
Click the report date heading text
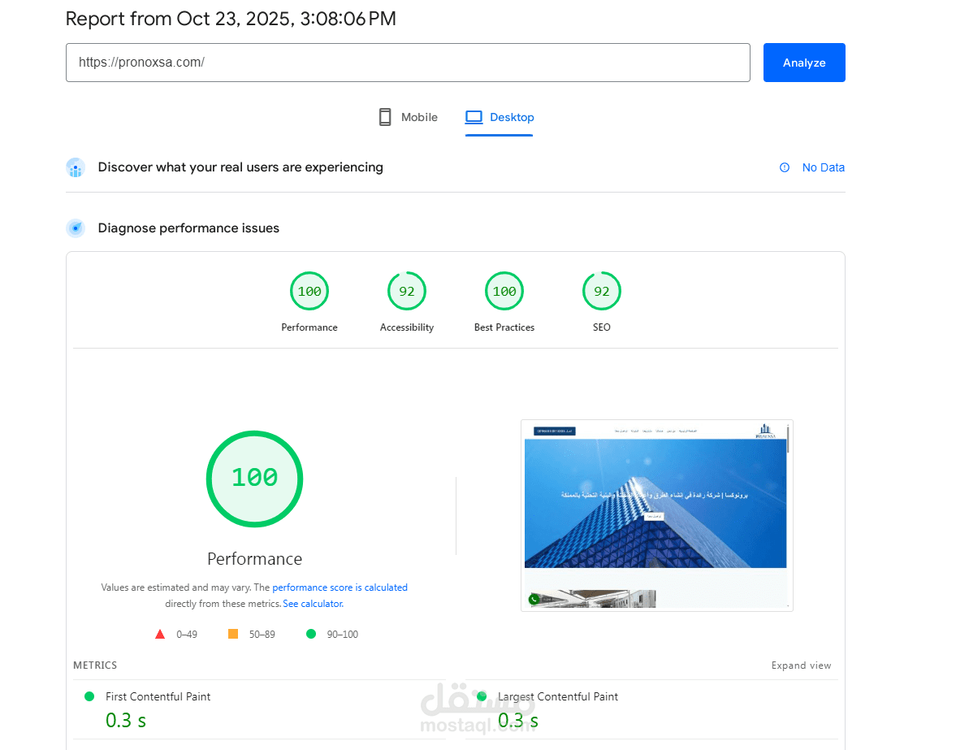(x=231, y=19)
